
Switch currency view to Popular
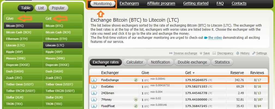[58, 8]
